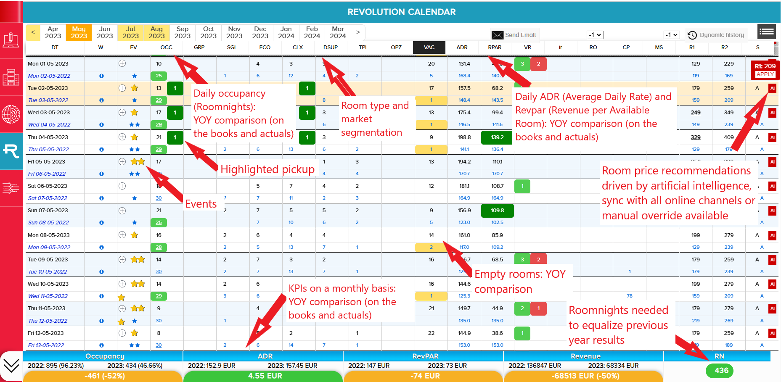The image size is (781, 382).
Task: Switch to Jun 2023 month tab
Action: (105, 32)
